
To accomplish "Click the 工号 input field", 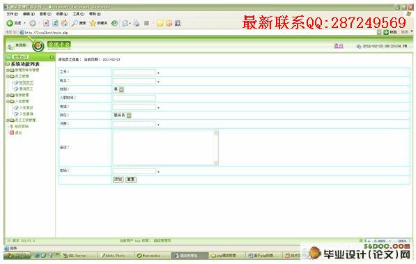I will (x=134, y=72).
